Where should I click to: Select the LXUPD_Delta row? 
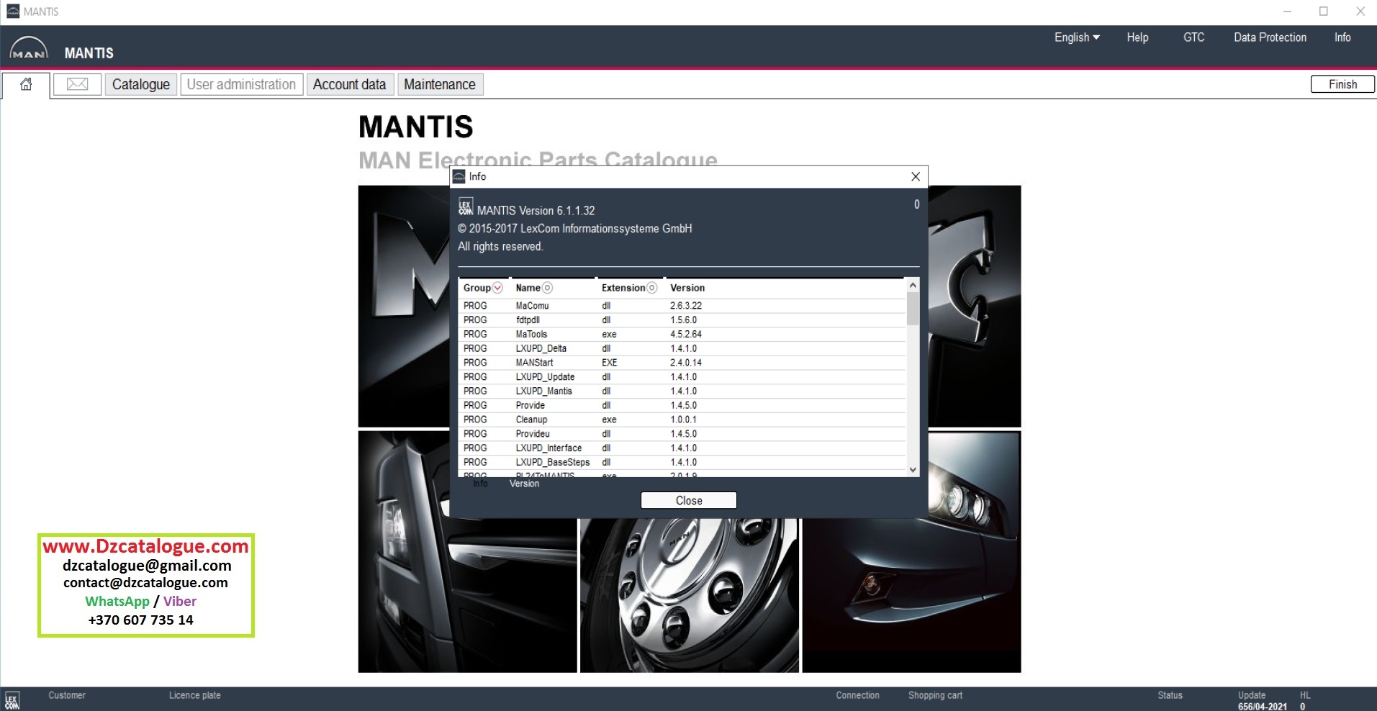pos(682,348)
